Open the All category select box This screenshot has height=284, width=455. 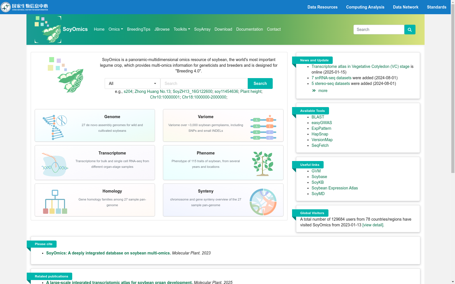(133, 83)
